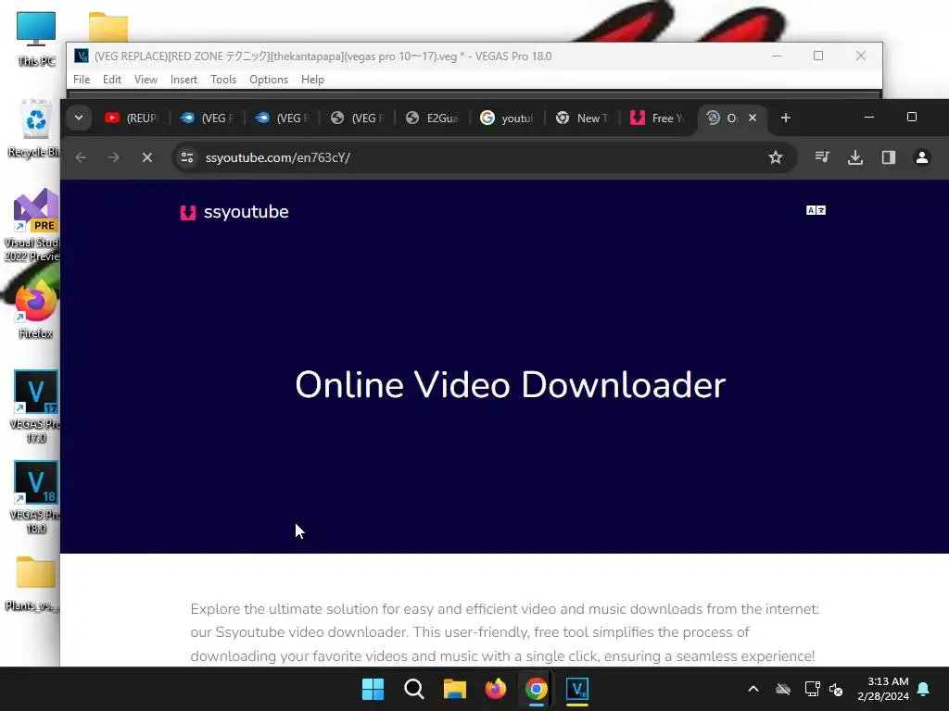
Task: Open the Edit menu in VEGAS Pro
Action: [x=112, y=80]
